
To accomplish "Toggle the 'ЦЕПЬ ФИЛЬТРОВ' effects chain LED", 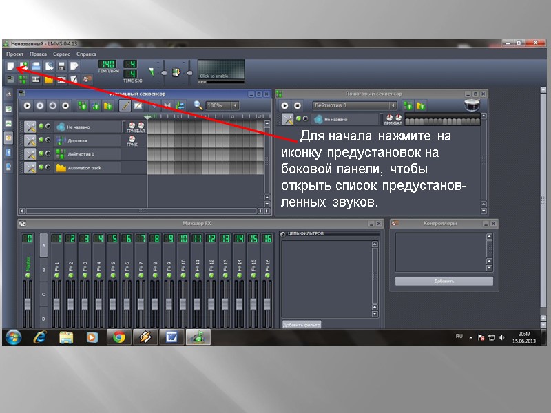I will pyautogui.click(x=283, y=234).
